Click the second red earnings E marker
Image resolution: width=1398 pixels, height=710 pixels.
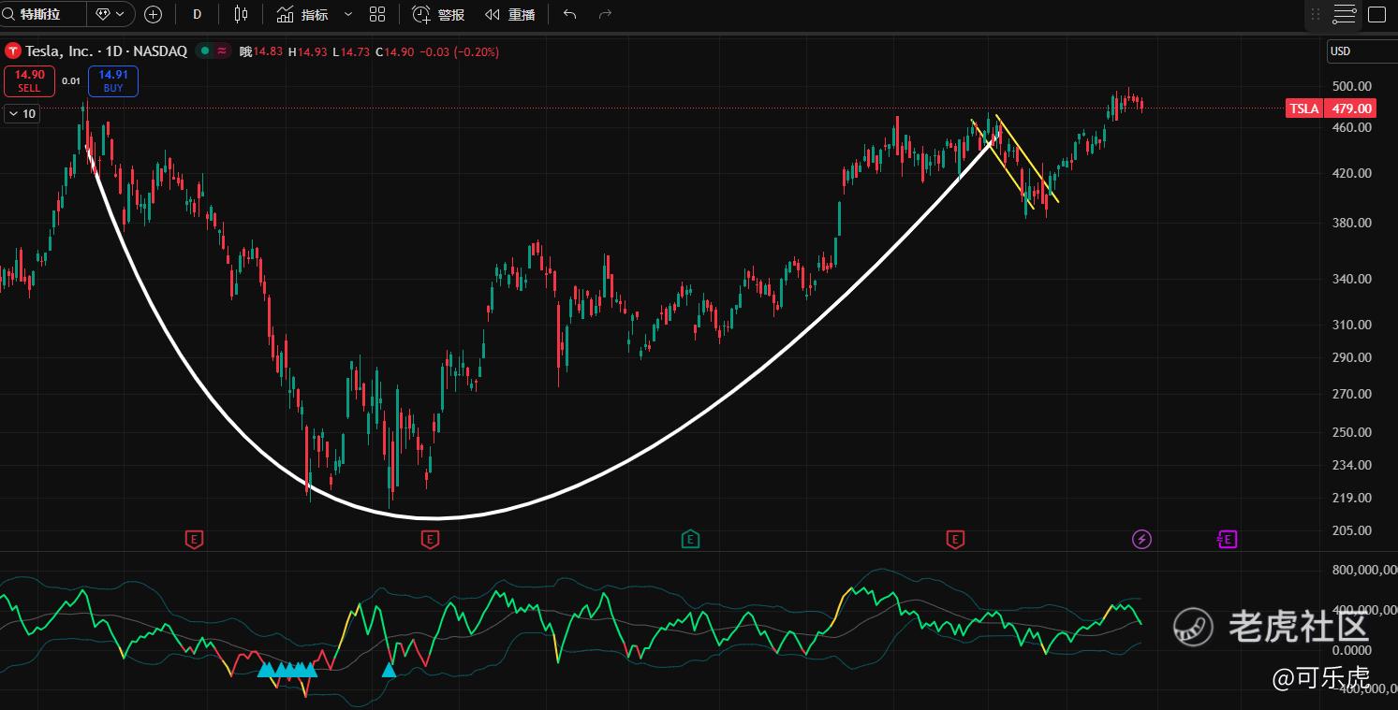tap(430, 539)
